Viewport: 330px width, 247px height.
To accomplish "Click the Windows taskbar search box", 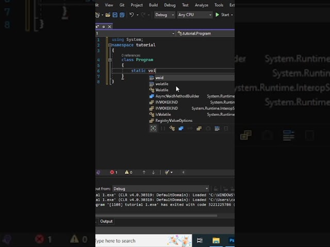I will 143,241.
